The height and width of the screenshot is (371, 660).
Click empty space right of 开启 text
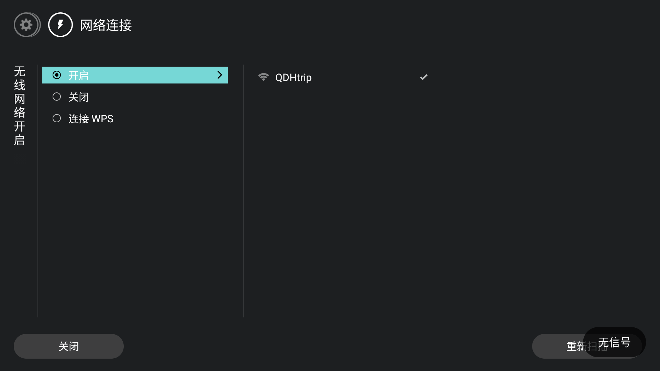coord(151,75)
